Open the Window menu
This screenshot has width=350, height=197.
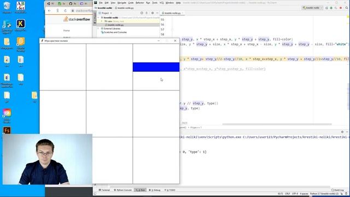[170, 3]
